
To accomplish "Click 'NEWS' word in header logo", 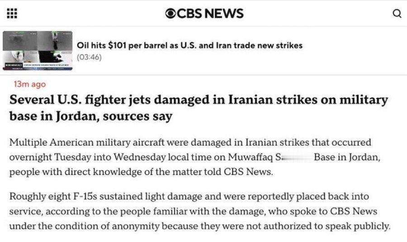I will pos(225,14).
